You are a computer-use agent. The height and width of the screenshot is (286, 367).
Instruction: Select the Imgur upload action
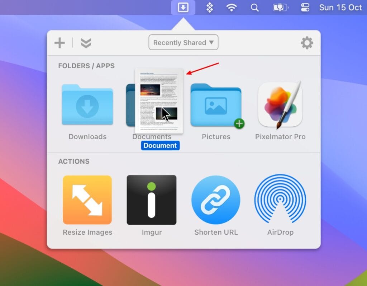click(152, 200)
